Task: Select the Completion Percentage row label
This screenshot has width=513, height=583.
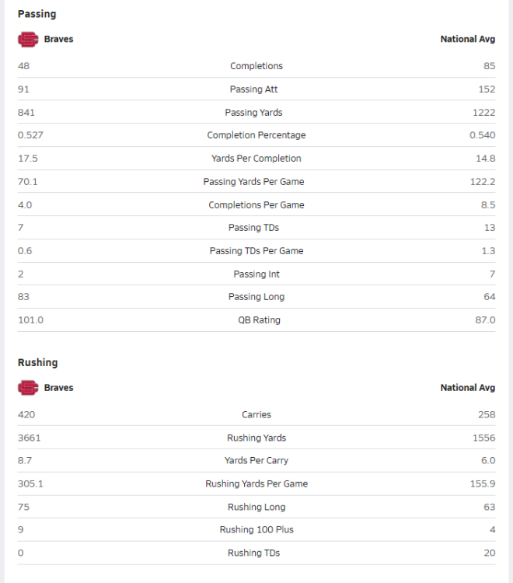Action: coord(256,135)
